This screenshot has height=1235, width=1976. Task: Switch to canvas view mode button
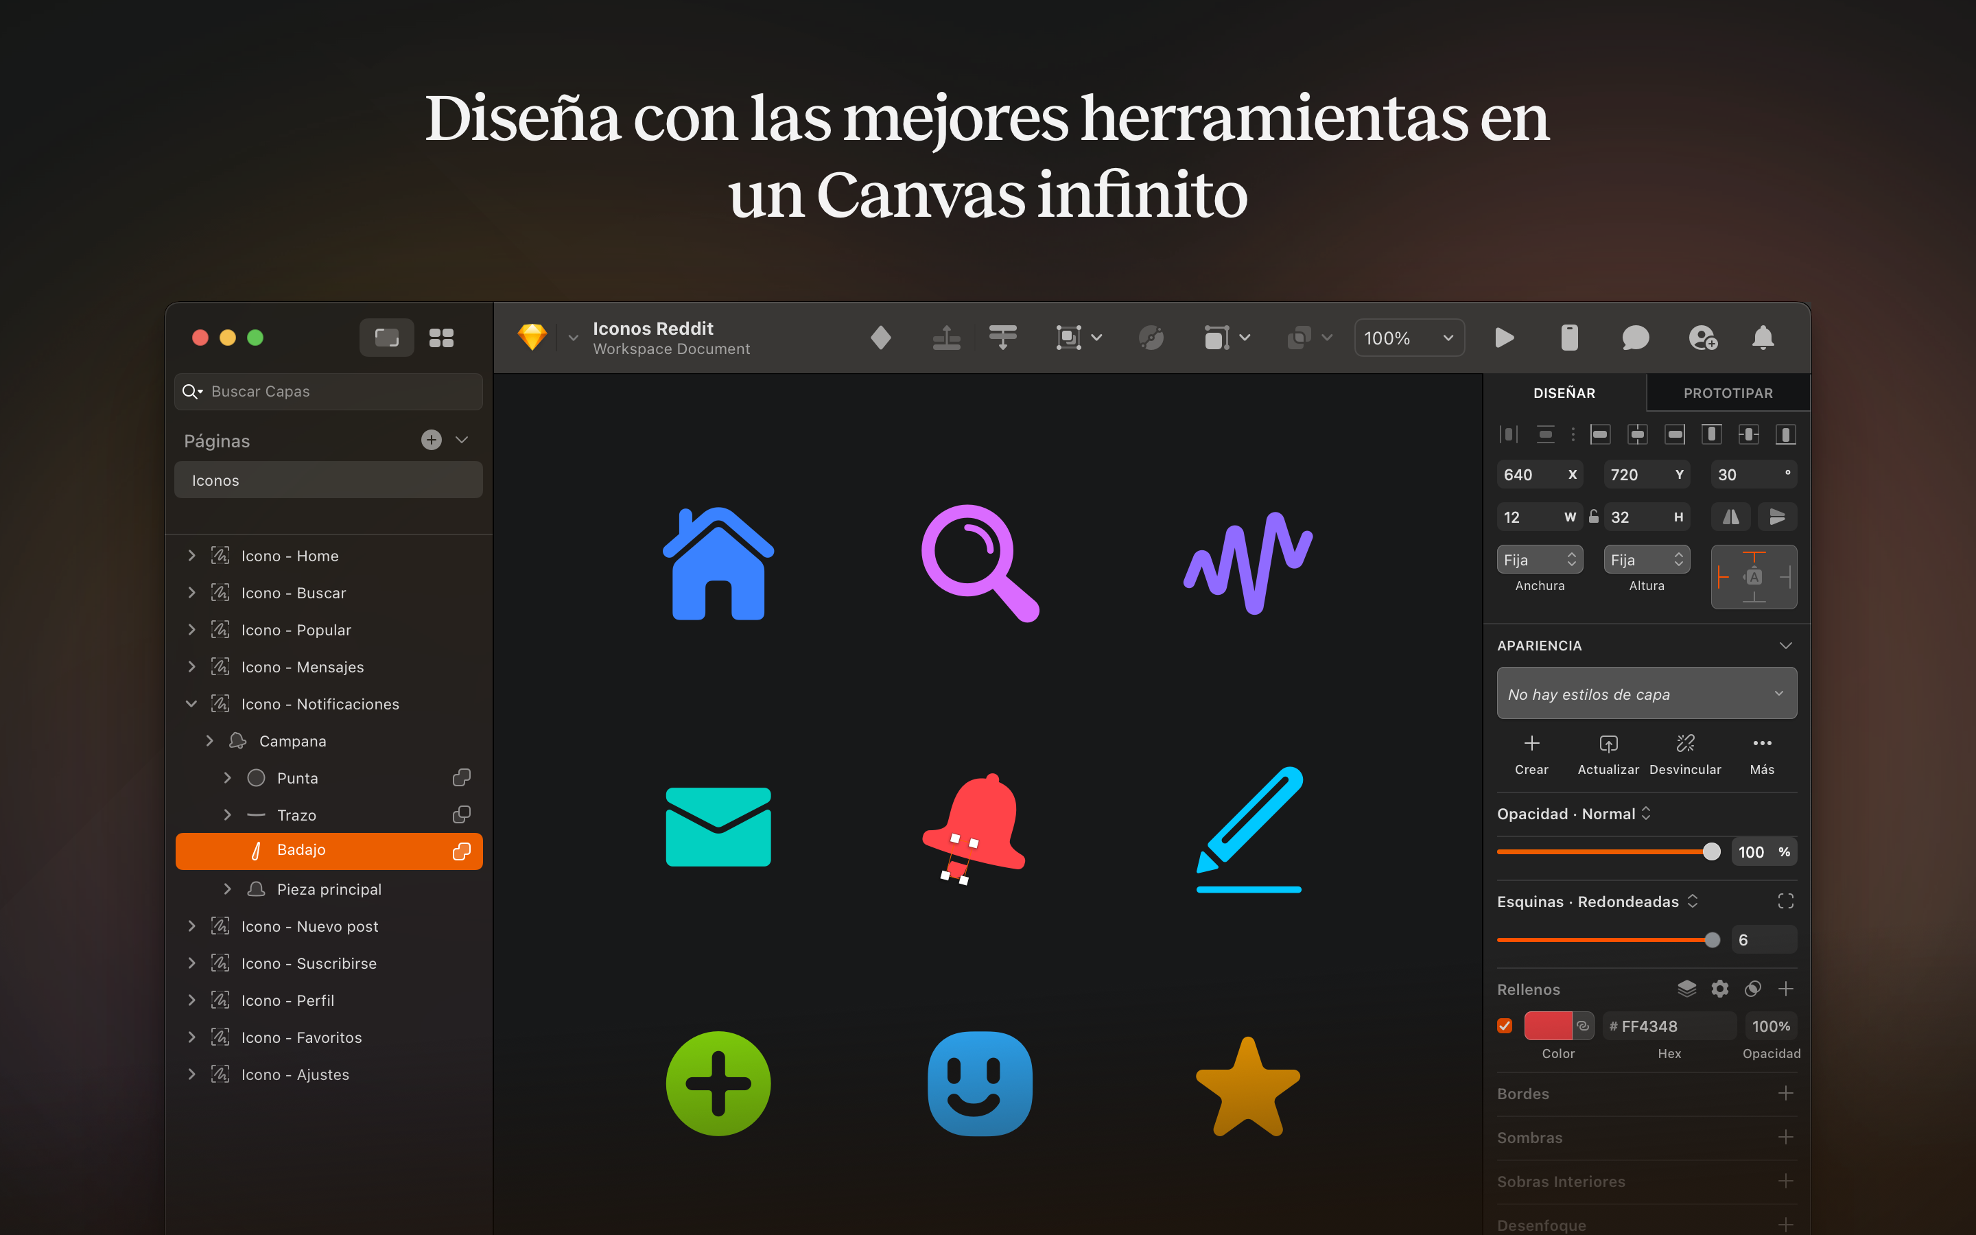tap(386, 338)
